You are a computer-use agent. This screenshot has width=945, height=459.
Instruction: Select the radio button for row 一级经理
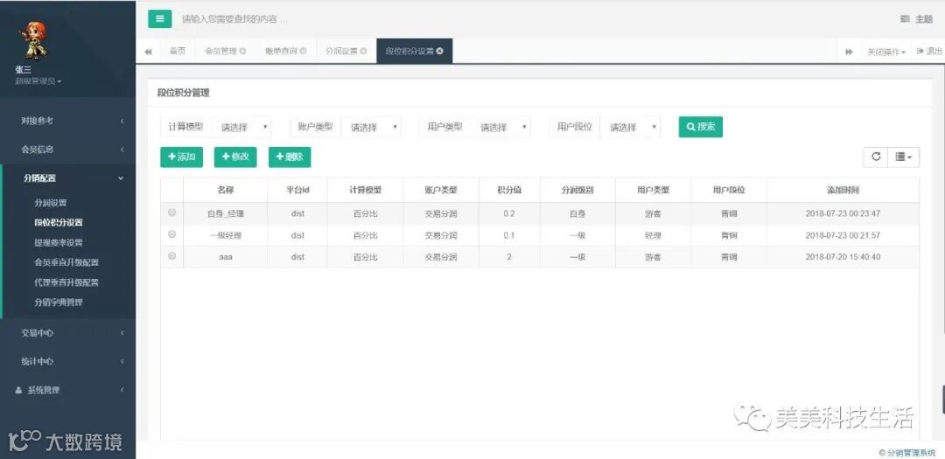point(172,233)
